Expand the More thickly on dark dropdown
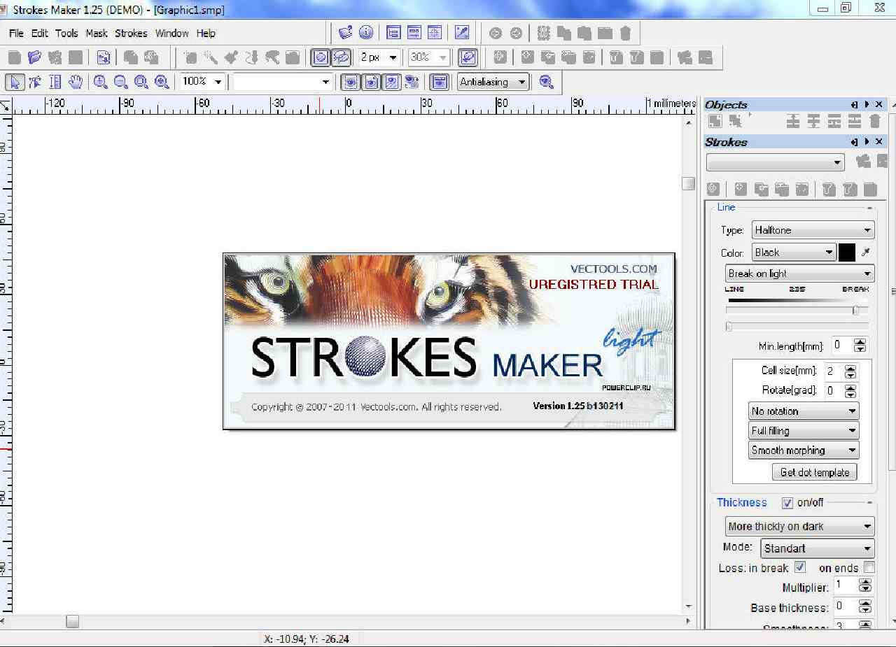 click(x=800, y=526)
